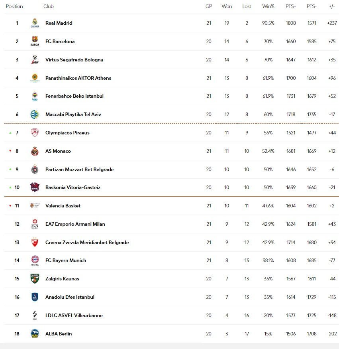Open the Fenerbahce Beko Istanbul team link

click(x=74, y=96)
